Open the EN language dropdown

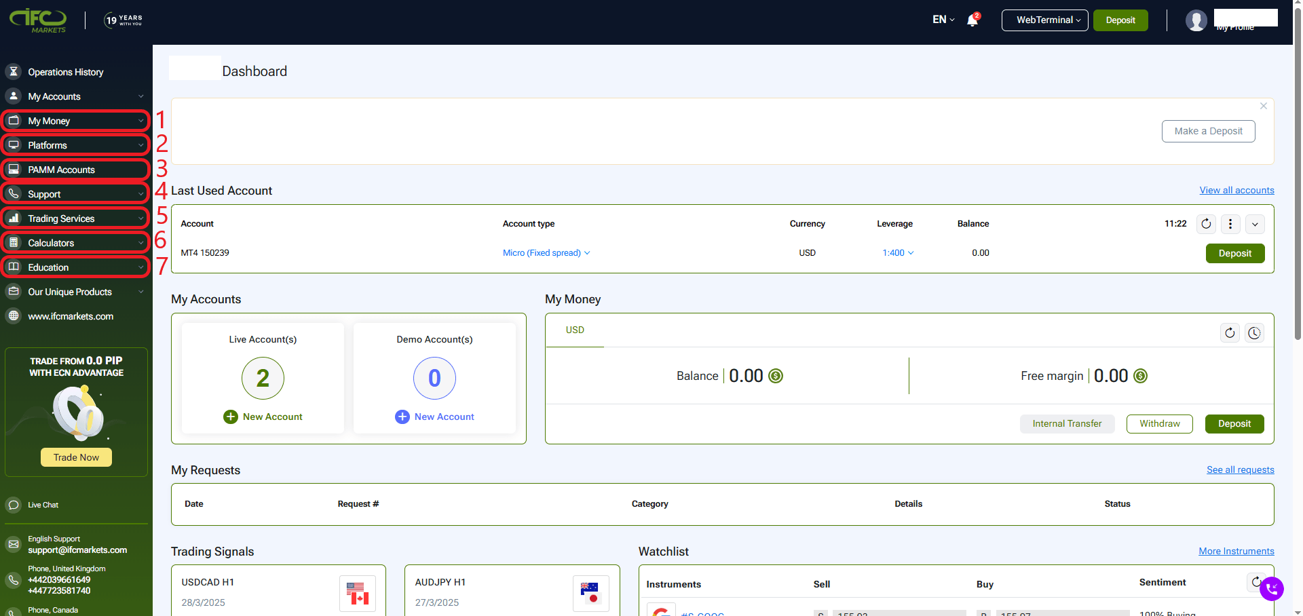943,20
